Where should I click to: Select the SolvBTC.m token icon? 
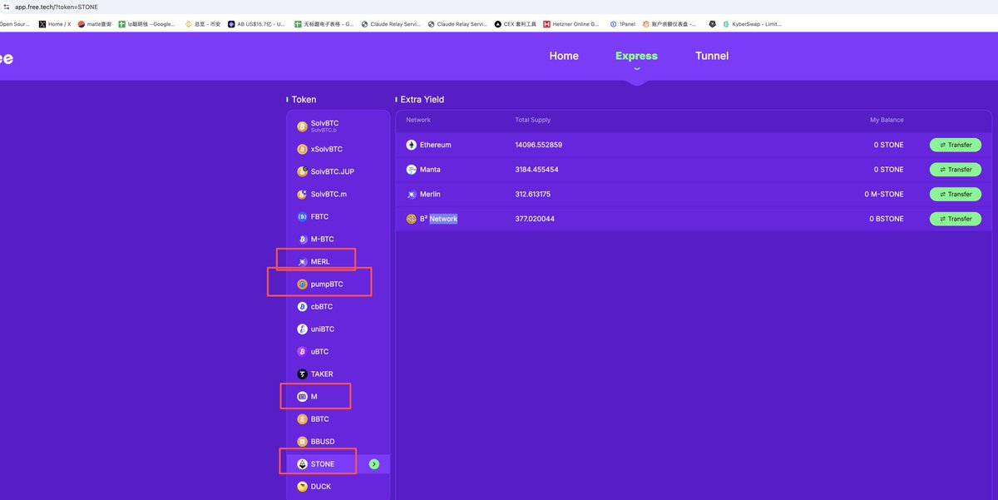click(302, 194)
